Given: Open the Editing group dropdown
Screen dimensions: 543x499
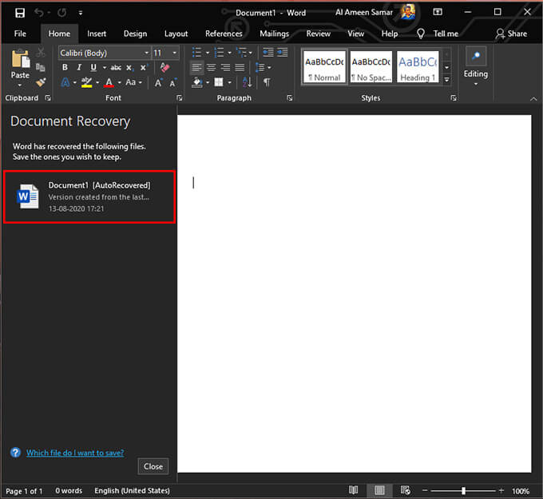Looking at the screenshot, I should pos(475,68).
